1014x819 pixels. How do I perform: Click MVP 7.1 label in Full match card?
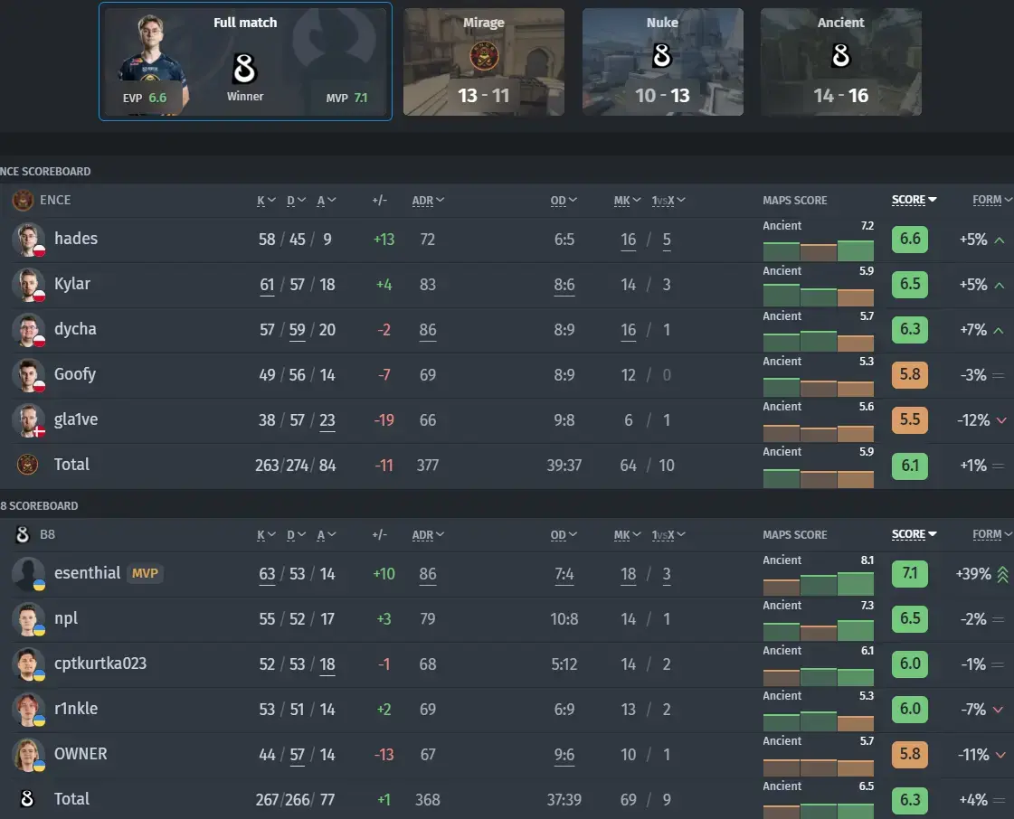point(346,98)
